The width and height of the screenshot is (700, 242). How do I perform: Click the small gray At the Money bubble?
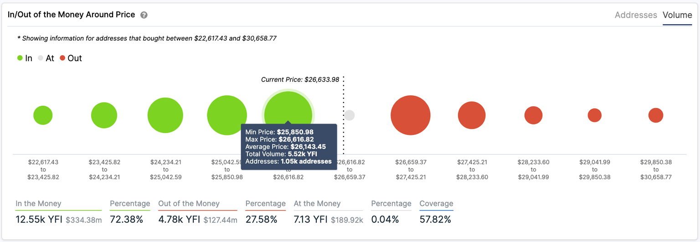(x=349, y=115)
